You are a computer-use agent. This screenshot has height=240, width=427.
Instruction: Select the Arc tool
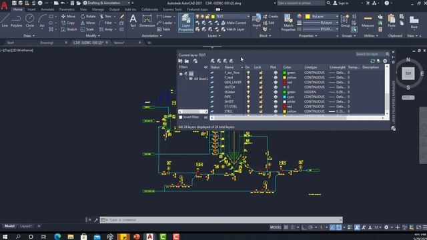42,21
